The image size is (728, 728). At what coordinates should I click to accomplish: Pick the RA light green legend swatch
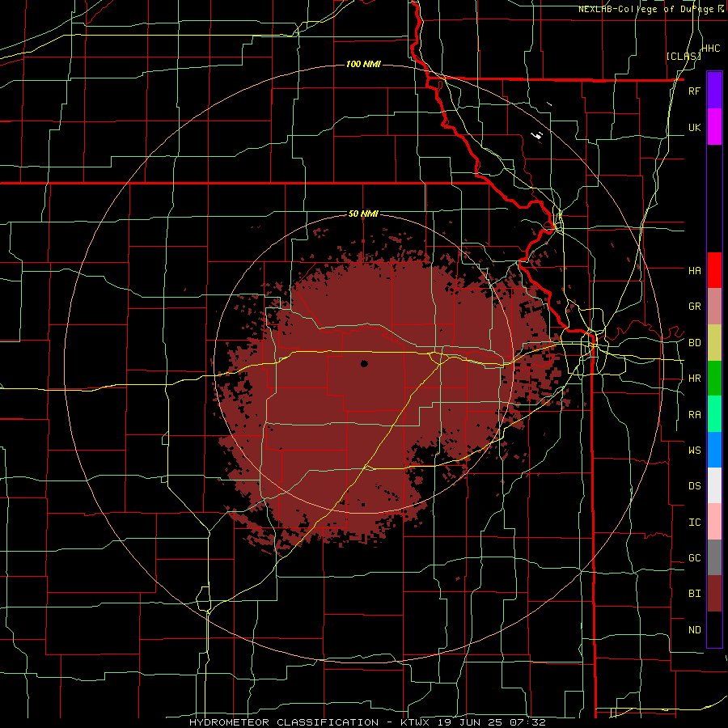(x=714, y=414)
